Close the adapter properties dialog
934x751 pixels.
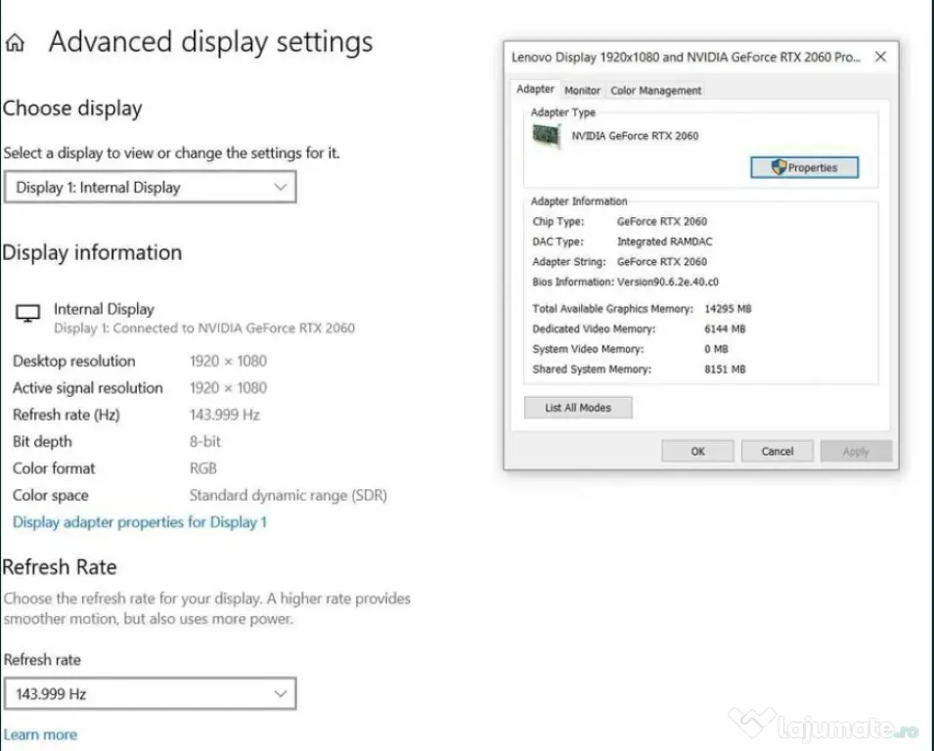point(880,57)
